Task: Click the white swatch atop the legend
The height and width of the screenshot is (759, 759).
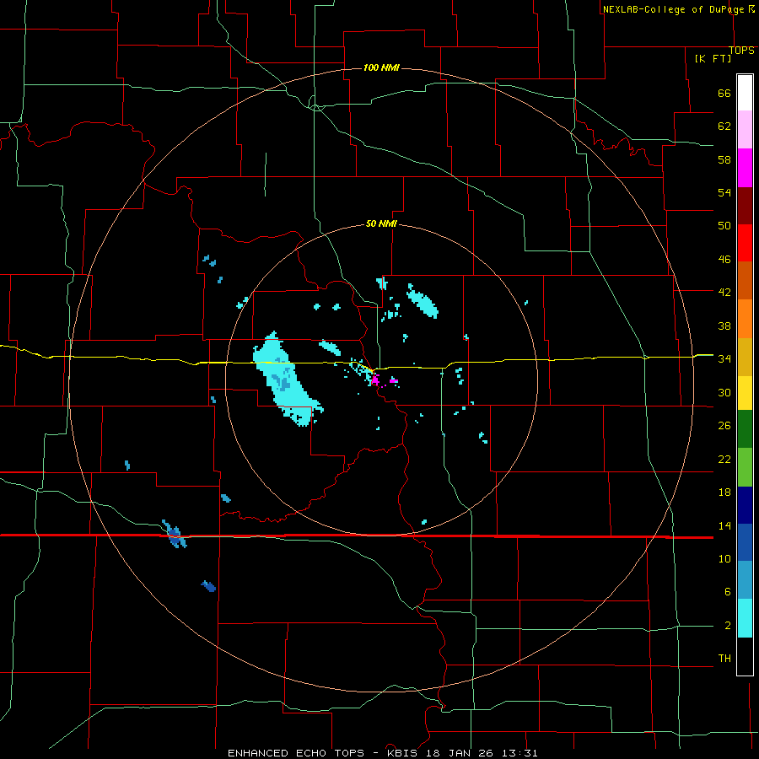Action: click(745, 93)
